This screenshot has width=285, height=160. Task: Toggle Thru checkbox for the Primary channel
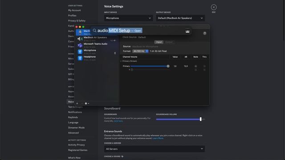(204, 66)
